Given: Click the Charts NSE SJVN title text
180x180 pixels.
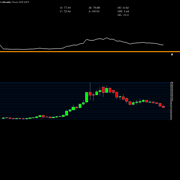Looking at the screenshot, I should click(21, 2).
